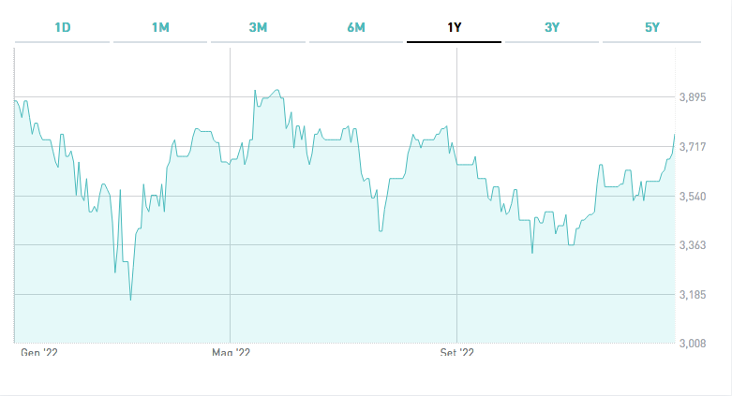Click the active 1Y tab
Viewport: 732px width, 396px height.
pos(454,27)
